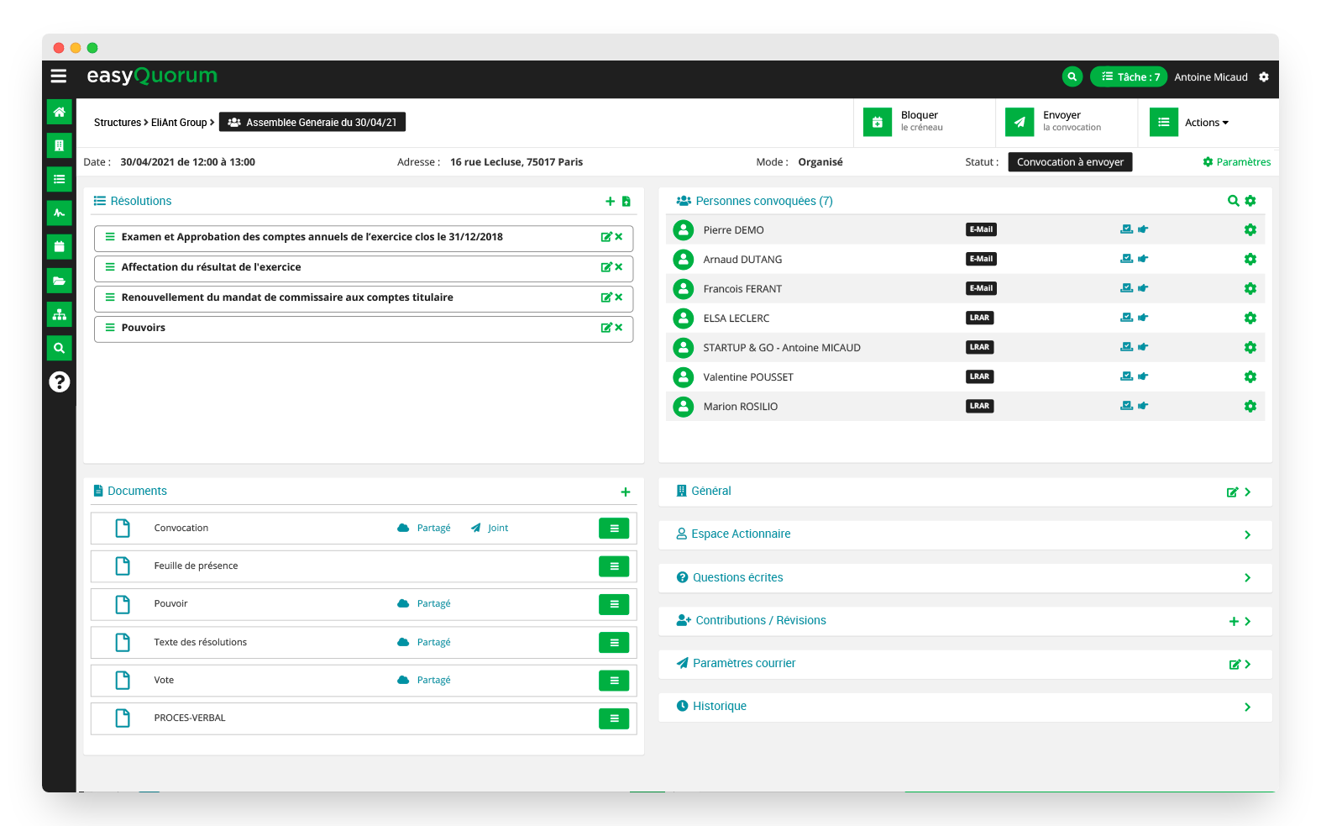Open the Paramètres link
Image resolution: width=1321 pixels, height=826 pixels.
(x=1236, y=162)
